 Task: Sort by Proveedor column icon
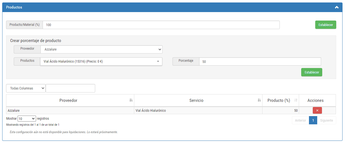131,100
